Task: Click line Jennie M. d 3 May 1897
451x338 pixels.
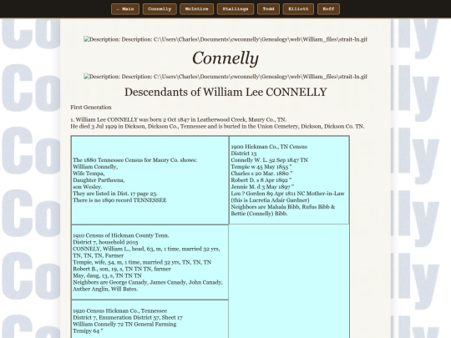Action: pyautogui.click(x=262, y=187)
